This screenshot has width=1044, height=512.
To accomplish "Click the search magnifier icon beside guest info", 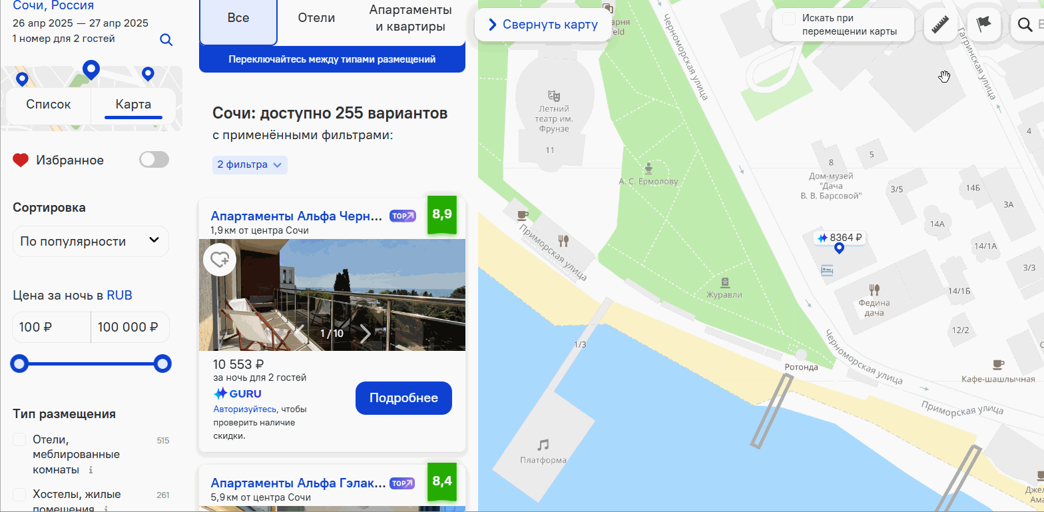I will click(x=166, y=40).
